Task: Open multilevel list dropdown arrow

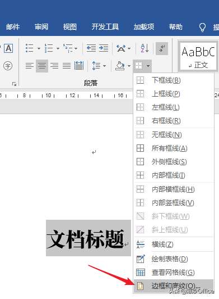Action: (76, 48)
